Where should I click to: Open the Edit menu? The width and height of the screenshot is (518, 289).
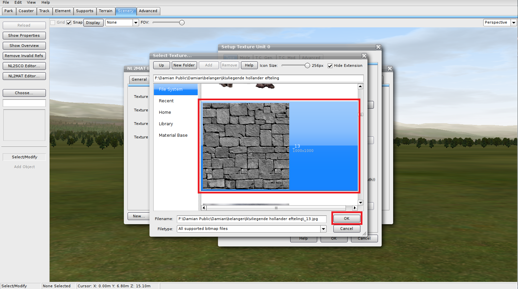click(18, 2)
